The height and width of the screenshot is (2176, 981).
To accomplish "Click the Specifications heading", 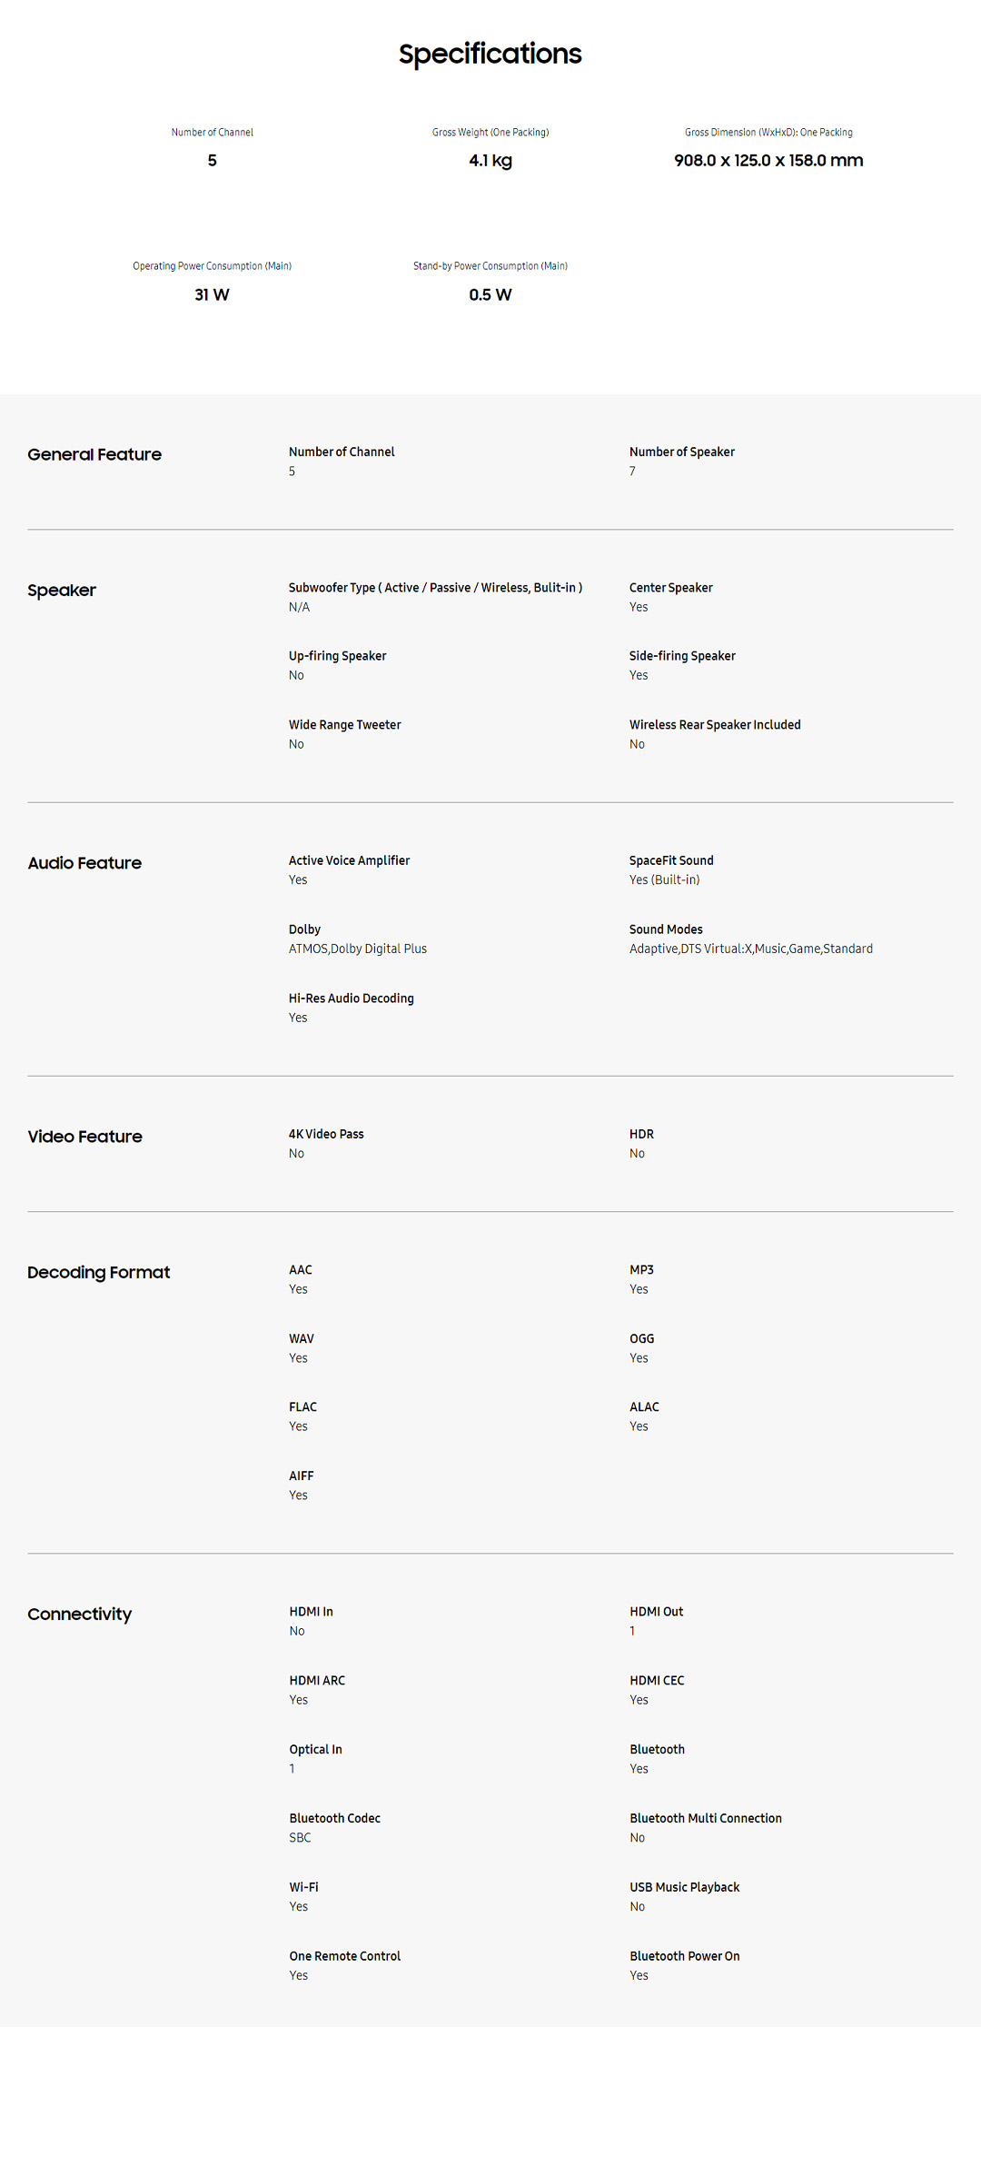I will 490,55.
